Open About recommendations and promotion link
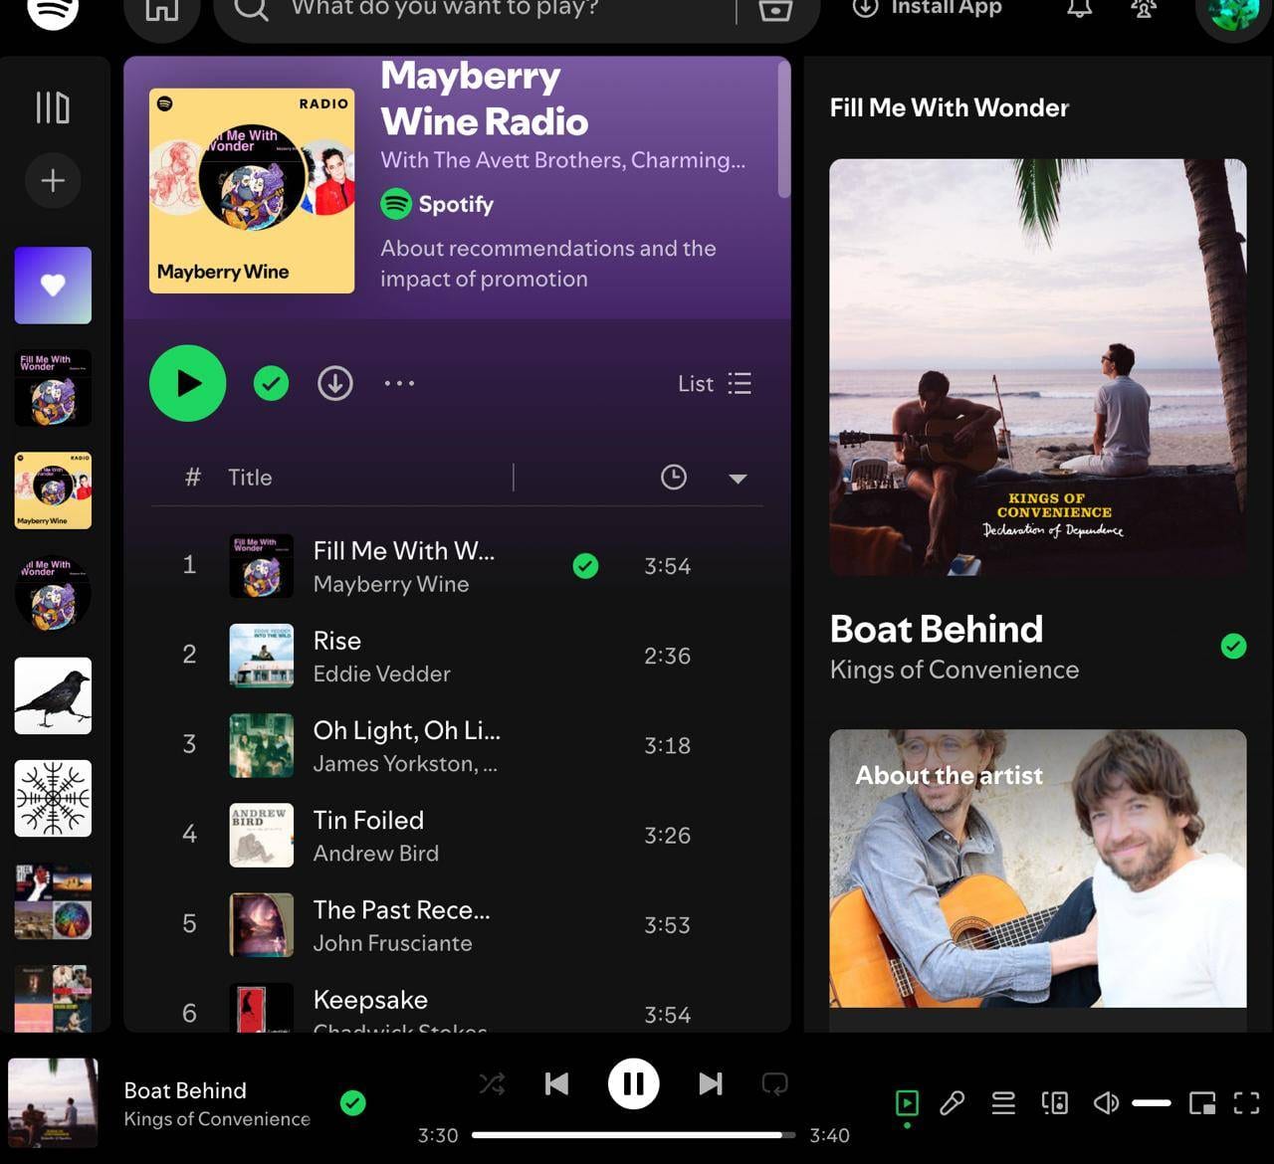This screenshot has height=1164, width=1274. click(x=547, y=264)
